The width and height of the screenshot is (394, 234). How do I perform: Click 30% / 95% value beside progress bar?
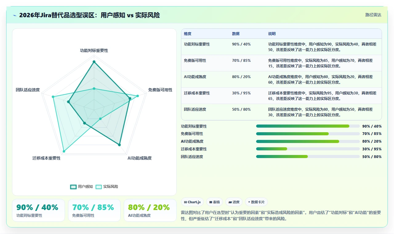point(372,149)
